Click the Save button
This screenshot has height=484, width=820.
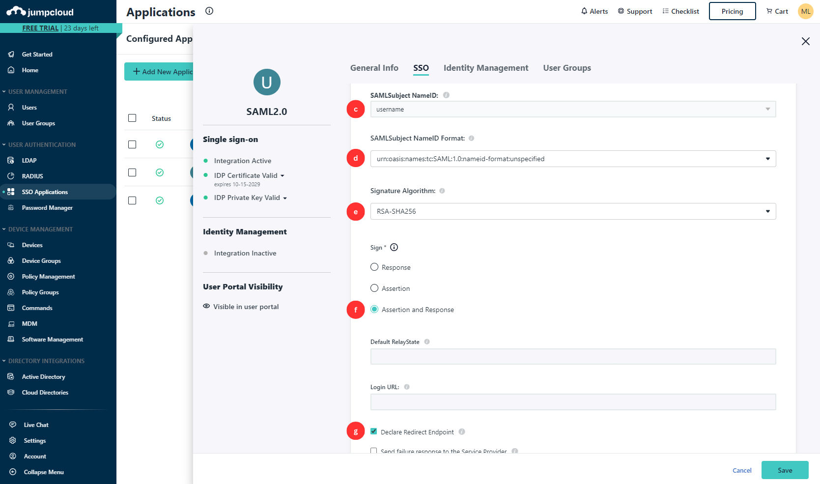785,470
